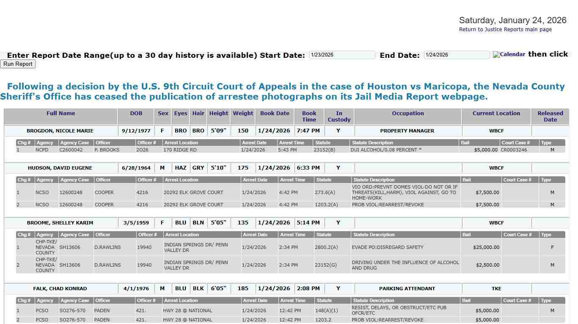
Task: Click the WBCF current location entry for Broome
Action: click(496, 222)
